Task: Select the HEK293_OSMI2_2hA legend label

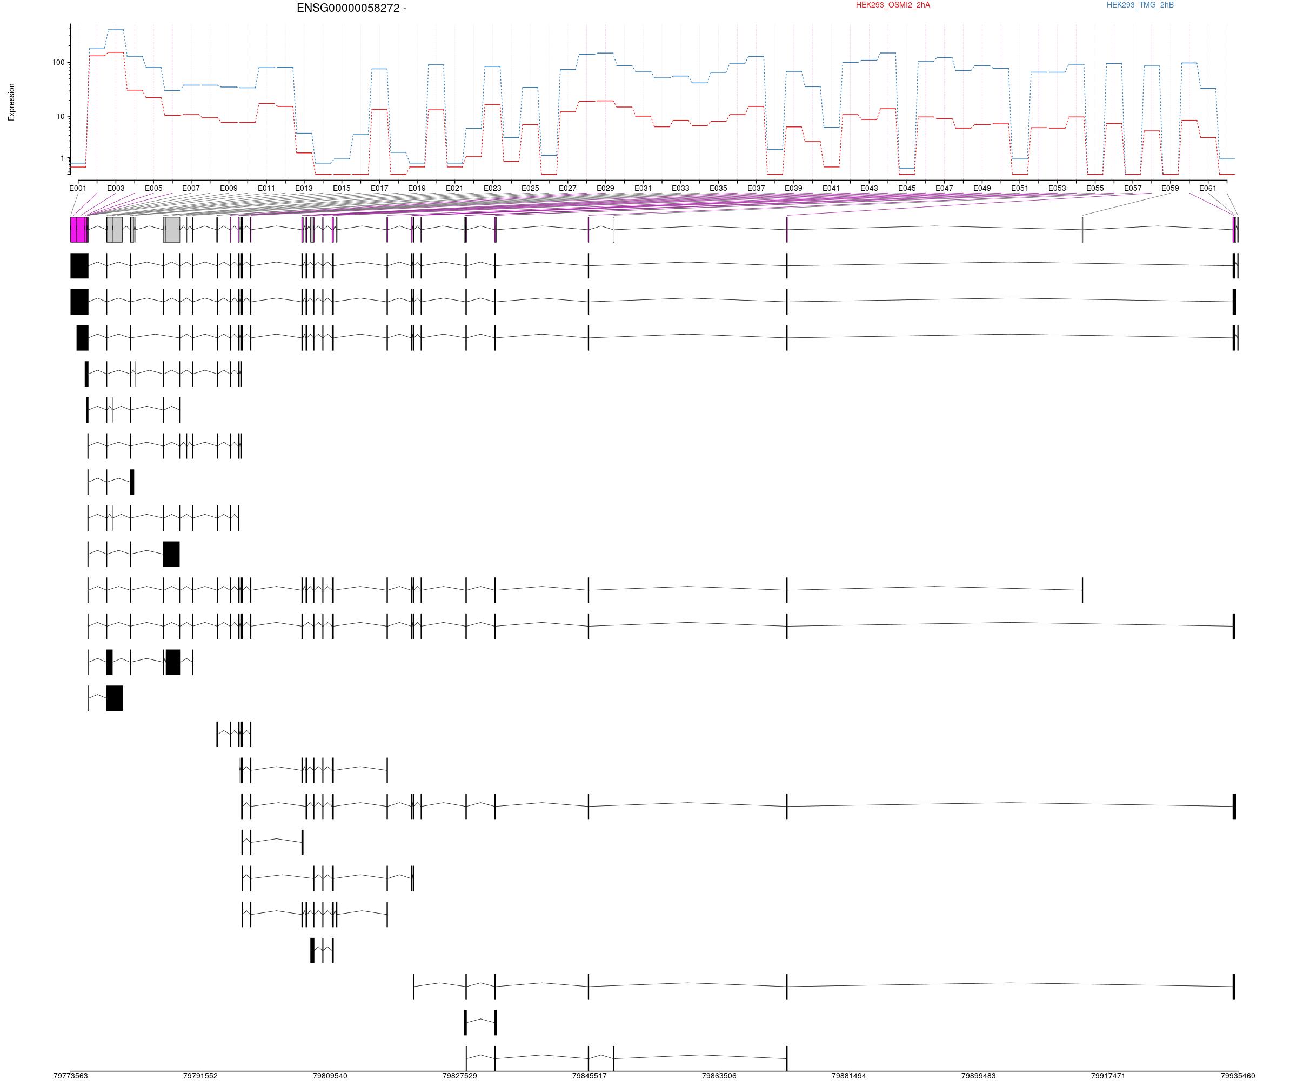Action: pyautogui.click(x=892, y=5)
